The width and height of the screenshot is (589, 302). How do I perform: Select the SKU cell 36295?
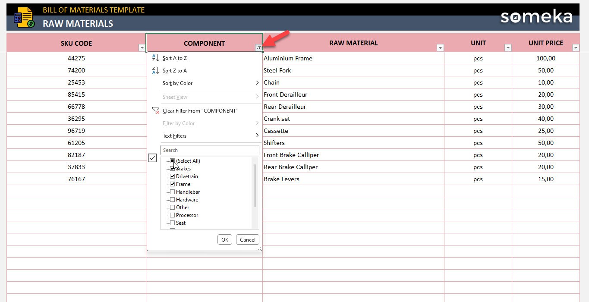pyautogui.click(x=76, y=119)
